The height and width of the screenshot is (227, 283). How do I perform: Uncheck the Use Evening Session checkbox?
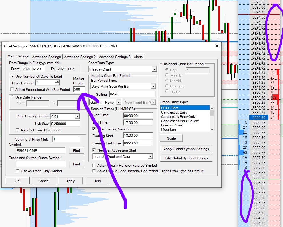94,129
